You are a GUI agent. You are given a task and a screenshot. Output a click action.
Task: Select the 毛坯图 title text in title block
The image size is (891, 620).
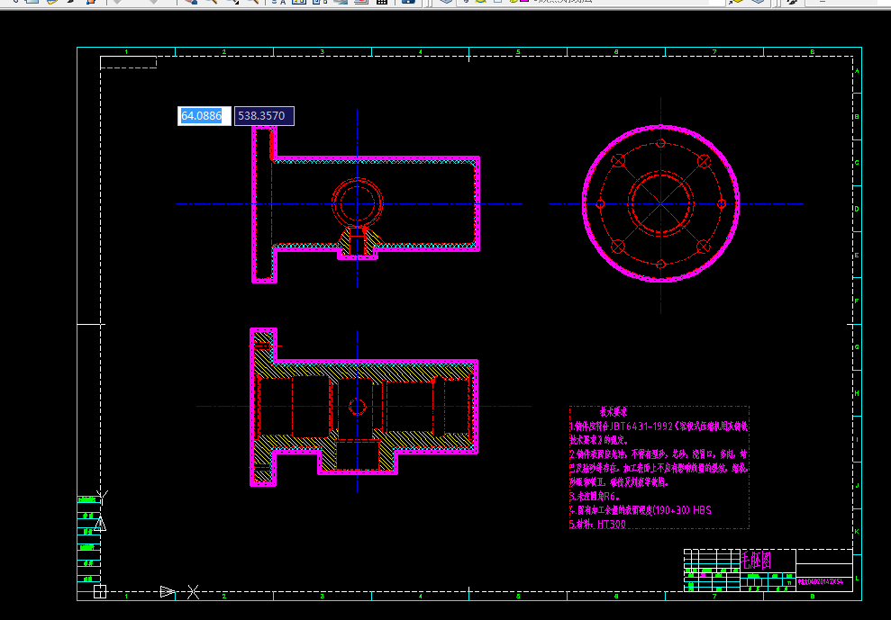tap(757, 561)
